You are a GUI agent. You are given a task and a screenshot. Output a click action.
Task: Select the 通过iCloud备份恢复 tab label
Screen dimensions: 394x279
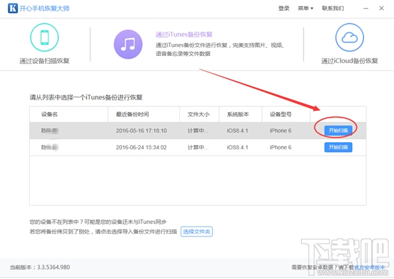(x=349, y=60)
